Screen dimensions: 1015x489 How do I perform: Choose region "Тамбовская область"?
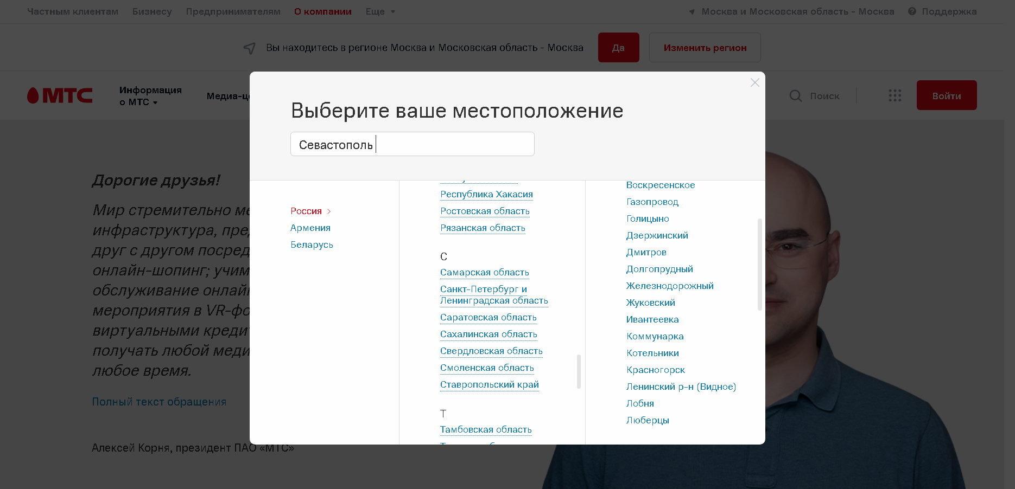point(486,429)
